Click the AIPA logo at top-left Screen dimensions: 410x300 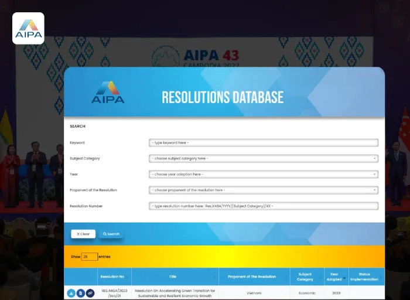pos(28,28)
